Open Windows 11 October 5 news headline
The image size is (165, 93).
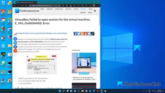click(84, 78)
